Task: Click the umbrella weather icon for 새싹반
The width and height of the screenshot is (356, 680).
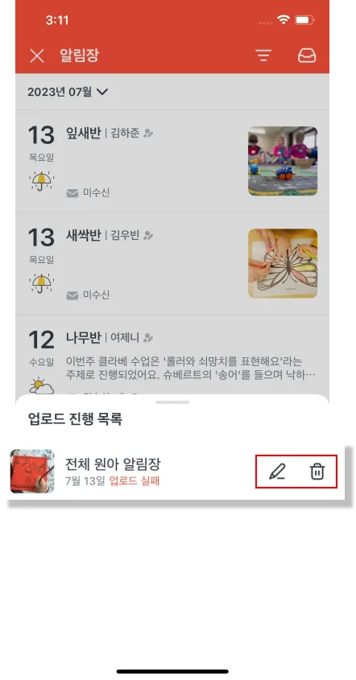Action: click(42, 283)
